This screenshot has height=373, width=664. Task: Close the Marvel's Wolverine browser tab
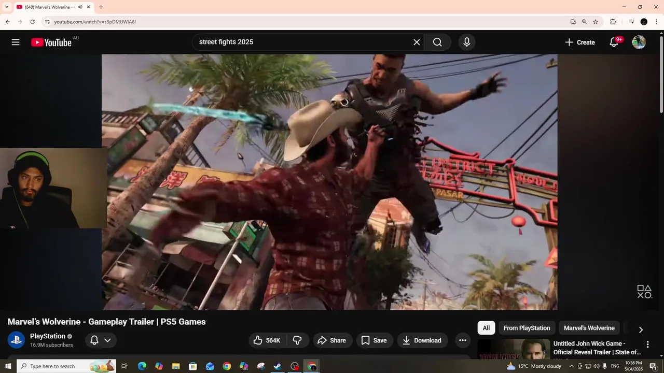tap(89, 7)
